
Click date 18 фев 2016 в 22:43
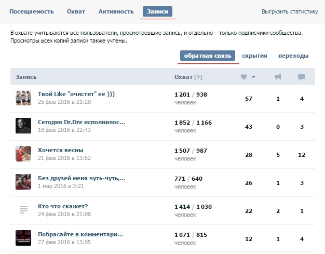(x=64, y=130)
